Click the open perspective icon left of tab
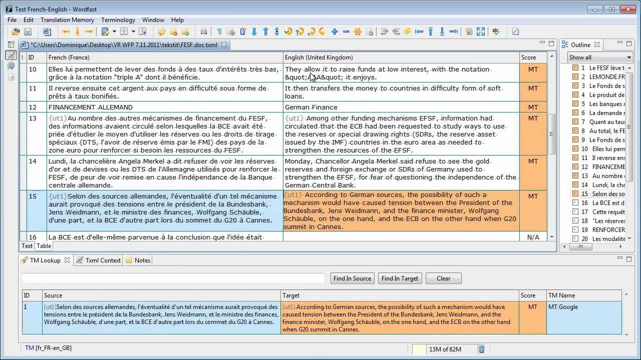641x360 pixels. click(x=11, y=44)
